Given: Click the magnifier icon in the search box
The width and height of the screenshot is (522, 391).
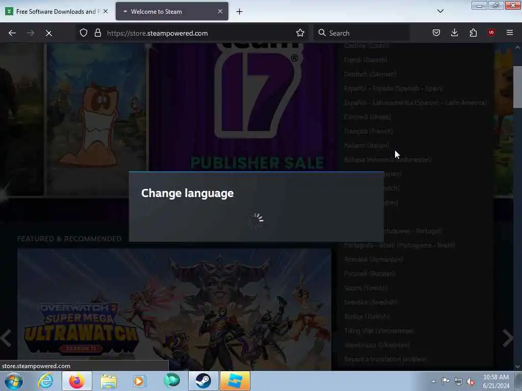Looking at the screenshot, I should pyautogui.click(x=322, y=33).
